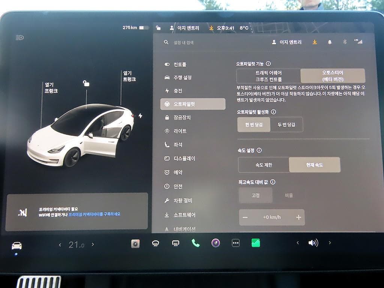This screenshot has height=288, width=384.
Task: Open car controls icon in bottom bar
Action: coord(16,246)
